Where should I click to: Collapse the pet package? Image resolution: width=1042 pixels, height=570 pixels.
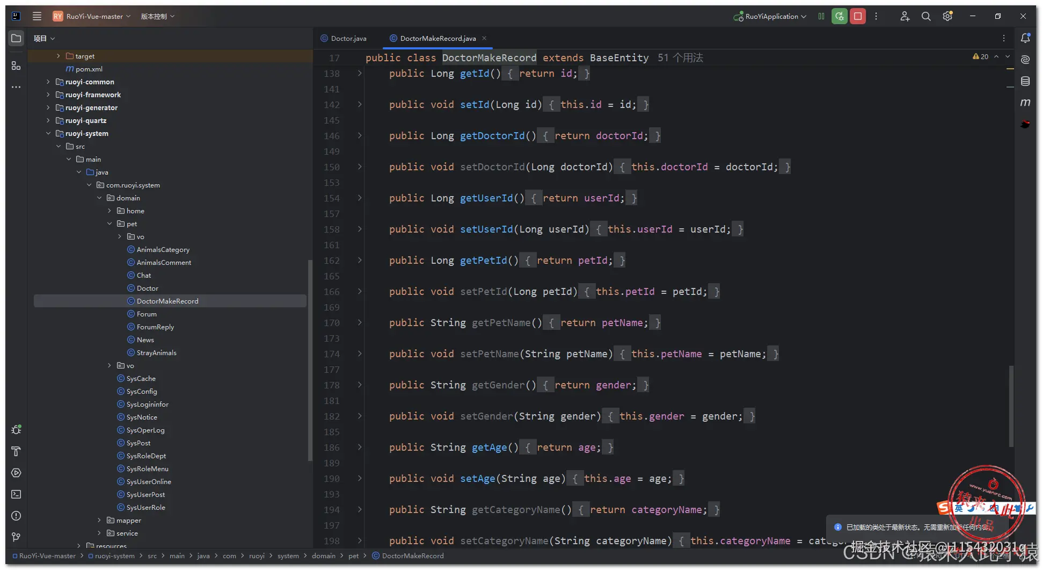pyautogui.click(x=110, y=223)
